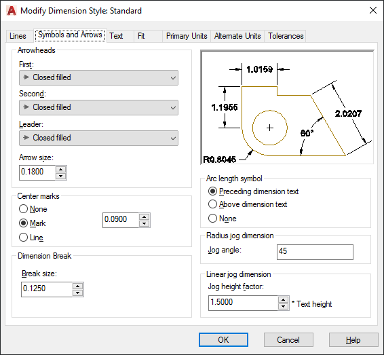Click the dimension preview thumbnail image

(287, 107)
